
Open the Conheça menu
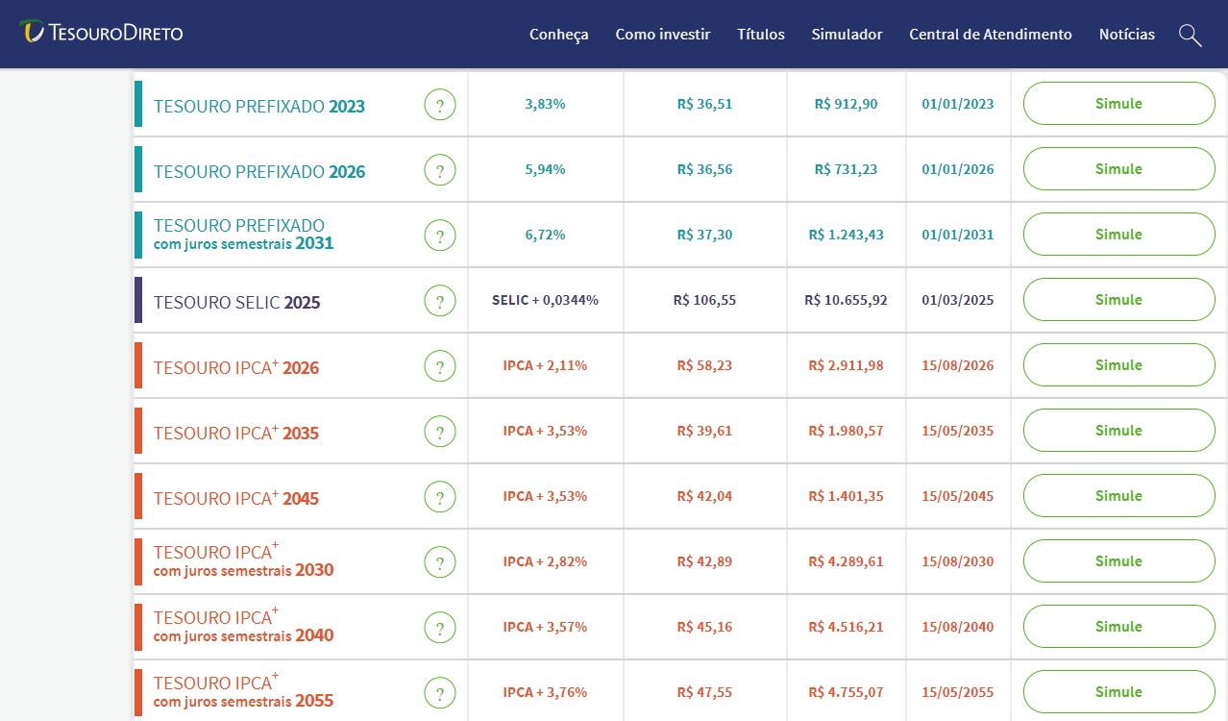tap(558, 35)
